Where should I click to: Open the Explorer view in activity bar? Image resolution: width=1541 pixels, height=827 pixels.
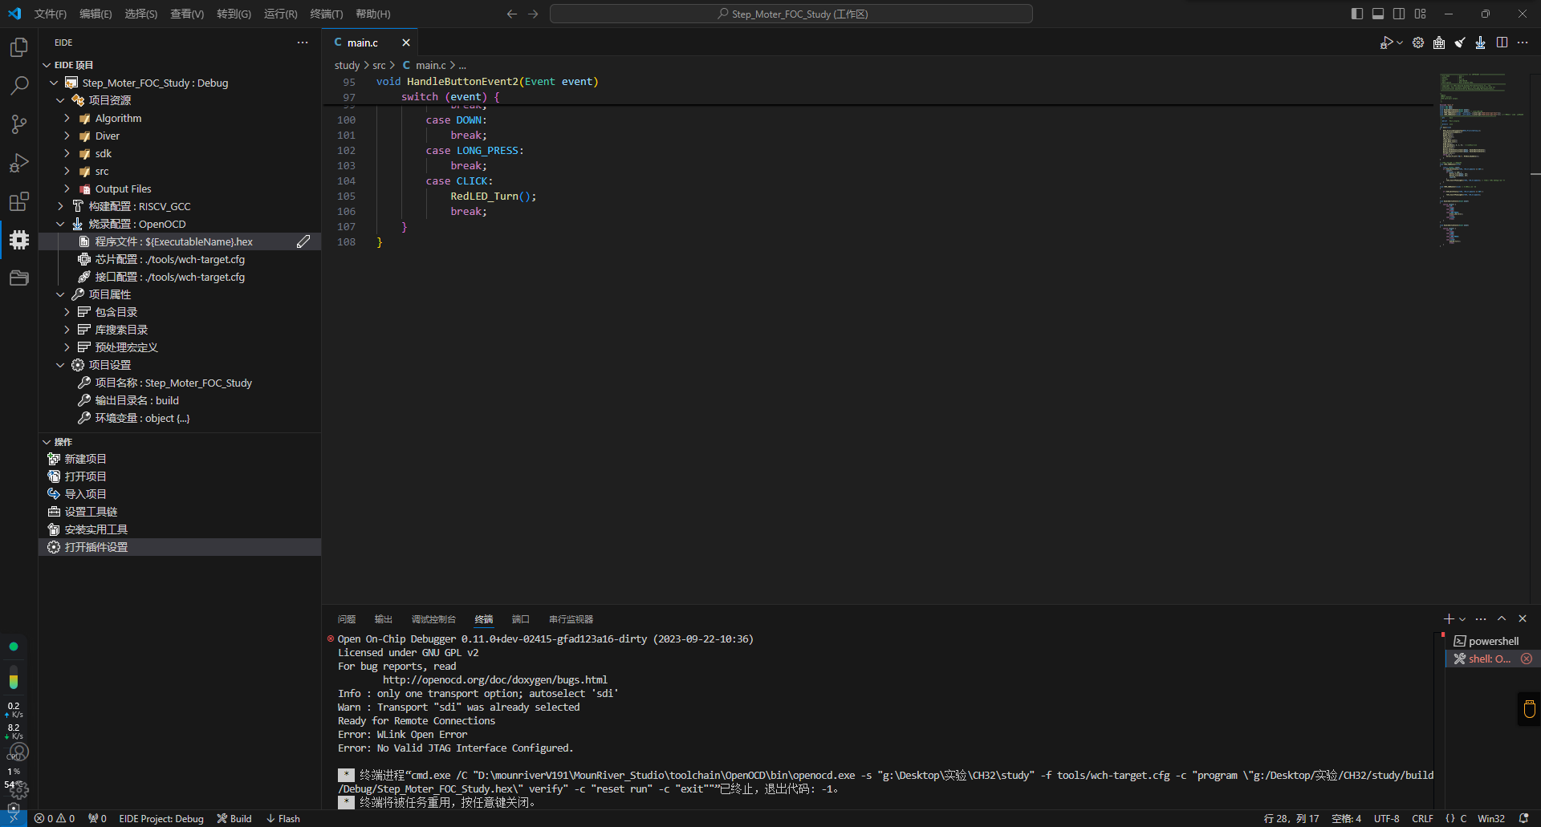click(x=19, y=47)
